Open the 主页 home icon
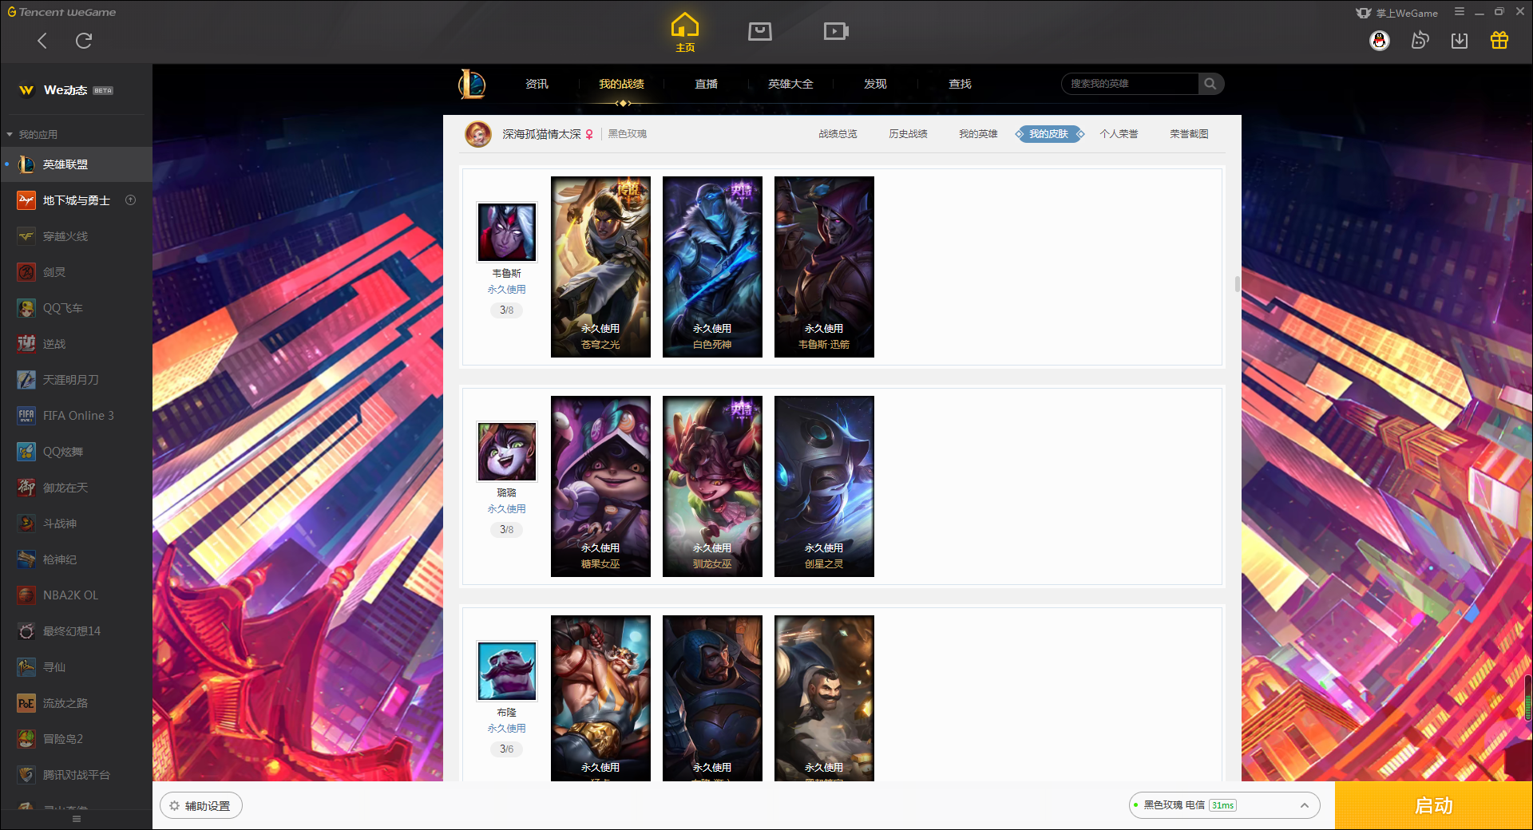The height and width of the screenshot is (830, 1533). click(685, 32)
